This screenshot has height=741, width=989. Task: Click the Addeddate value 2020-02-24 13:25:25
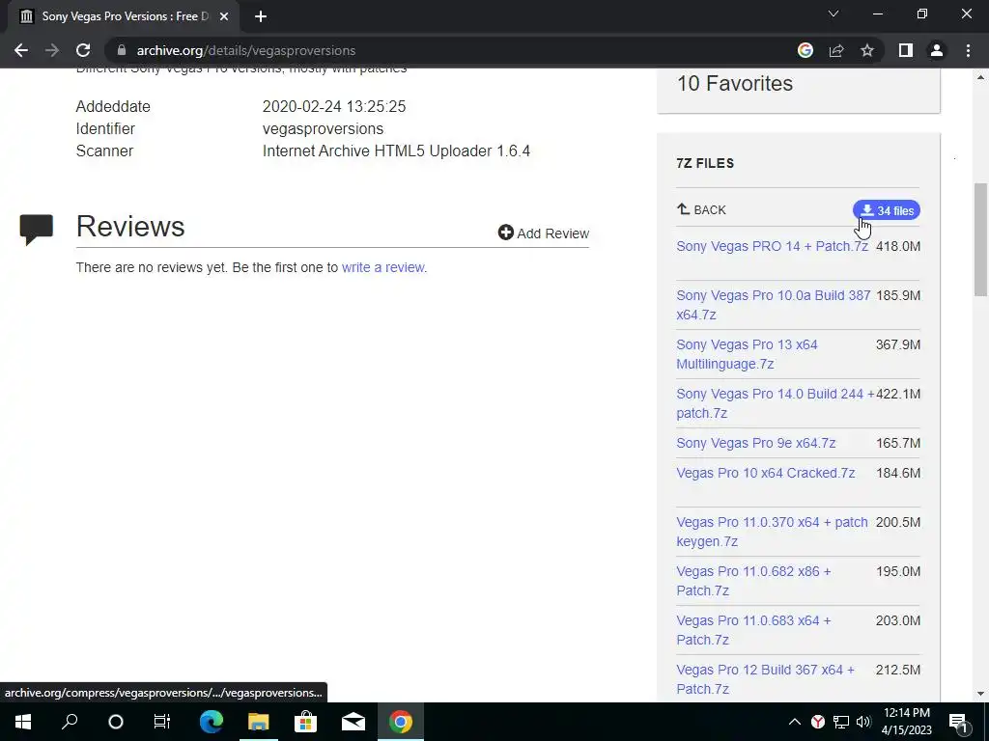334,106
